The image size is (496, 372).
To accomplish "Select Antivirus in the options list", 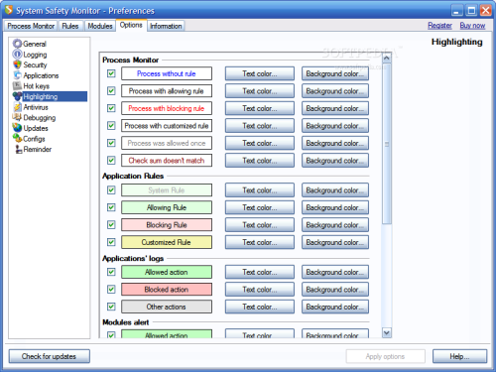I will point(36,107).
